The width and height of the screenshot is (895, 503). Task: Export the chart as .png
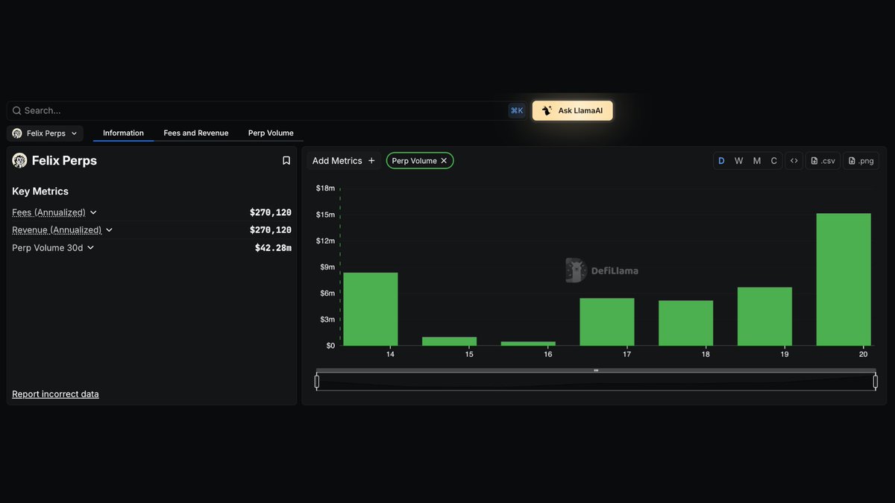pyautogui.click(x=861, y=160)
